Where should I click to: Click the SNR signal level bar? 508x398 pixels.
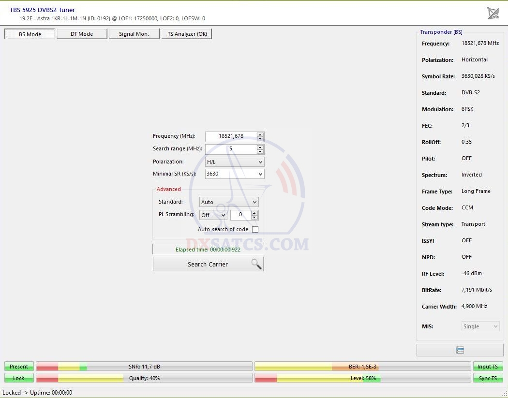[144, 367]
